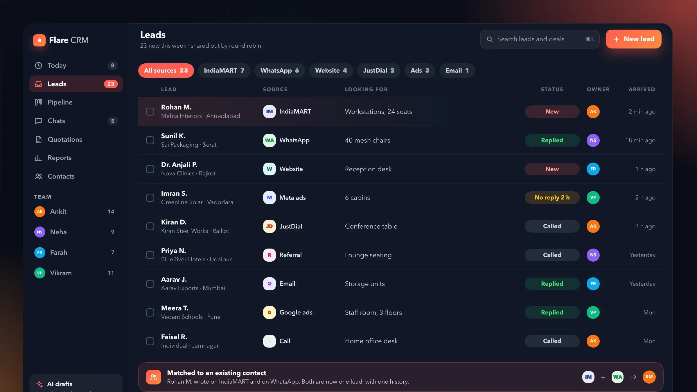This screenshot has width=697, height=392.
Task: Sort by the ARRIVED column header
Action: tap(642, 89)
